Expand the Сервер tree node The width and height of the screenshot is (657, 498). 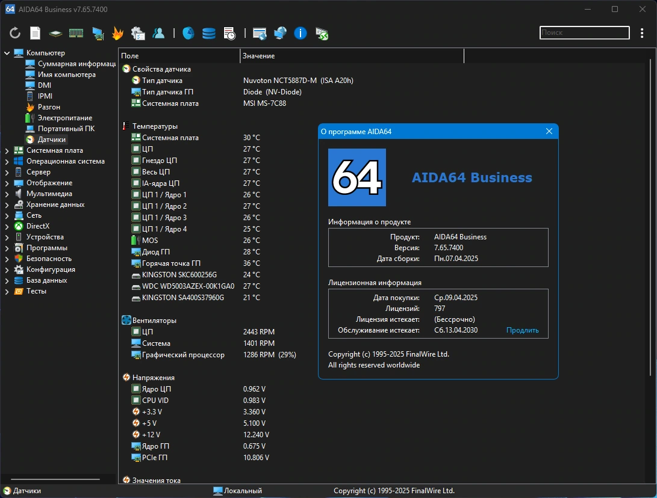[7, 172]
